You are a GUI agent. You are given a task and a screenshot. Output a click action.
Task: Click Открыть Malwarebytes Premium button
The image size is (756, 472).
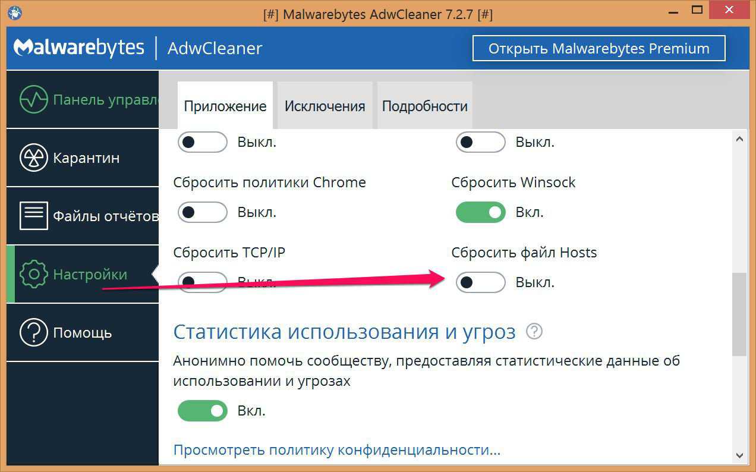tap(598, 48)
